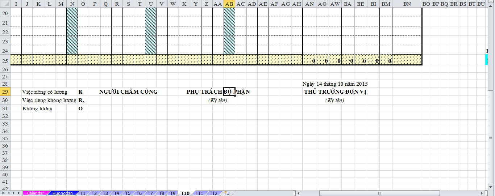Click horizontal scrollbar left arrow
The width and height of the screenshot is (495, 196).
[x=299, y=193]
